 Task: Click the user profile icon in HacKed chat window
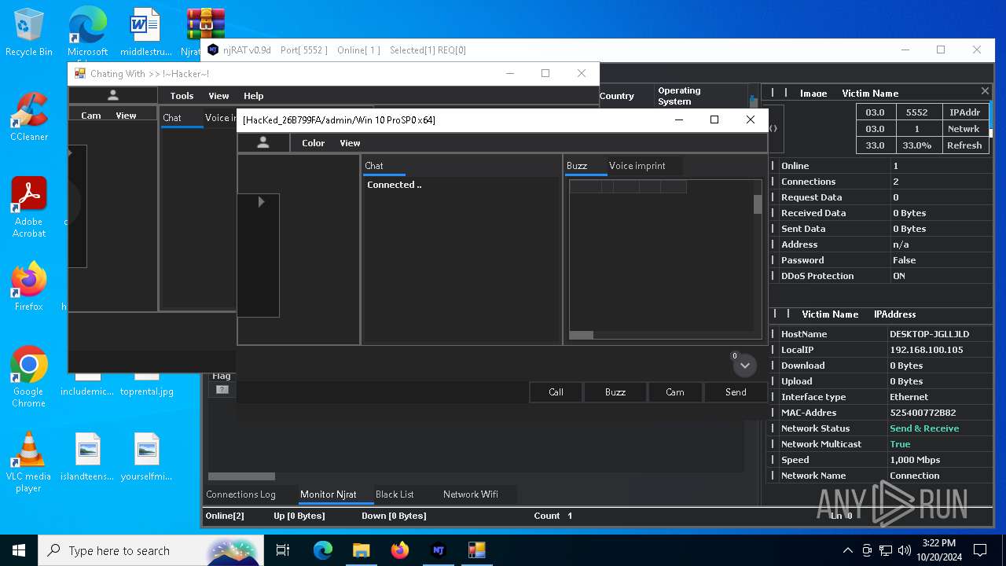(x=263, y=142)
